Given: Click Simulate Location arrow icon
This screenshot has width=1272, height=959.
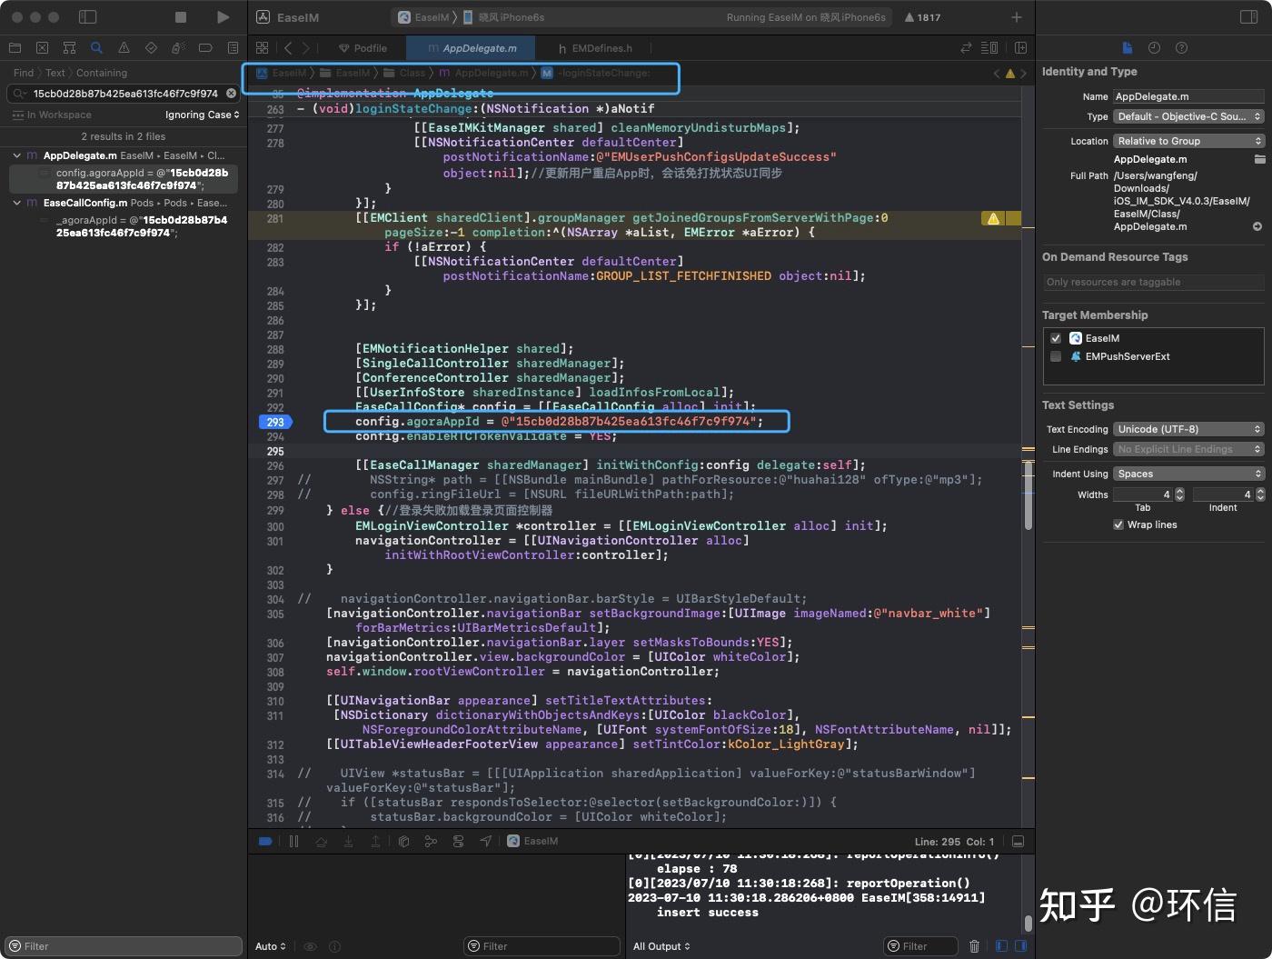Looking at the screenshot, I should [x=486, y=842].
